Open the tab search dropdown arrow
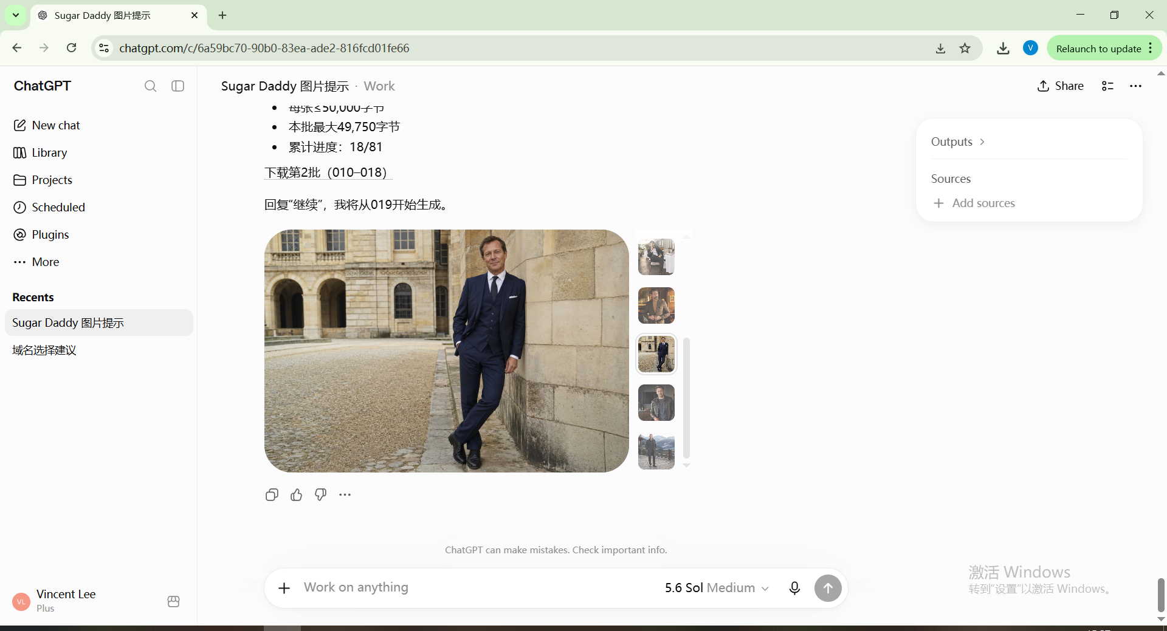The image size is (1167, 631). [x=16, y=15]
